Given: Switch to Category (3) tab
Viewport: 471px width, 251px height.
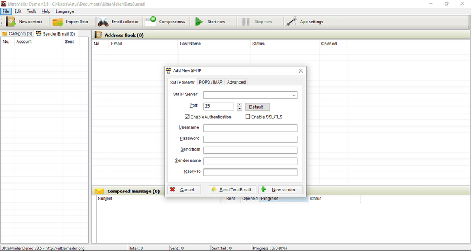Looking at the screenshot, I should point(17,33).
